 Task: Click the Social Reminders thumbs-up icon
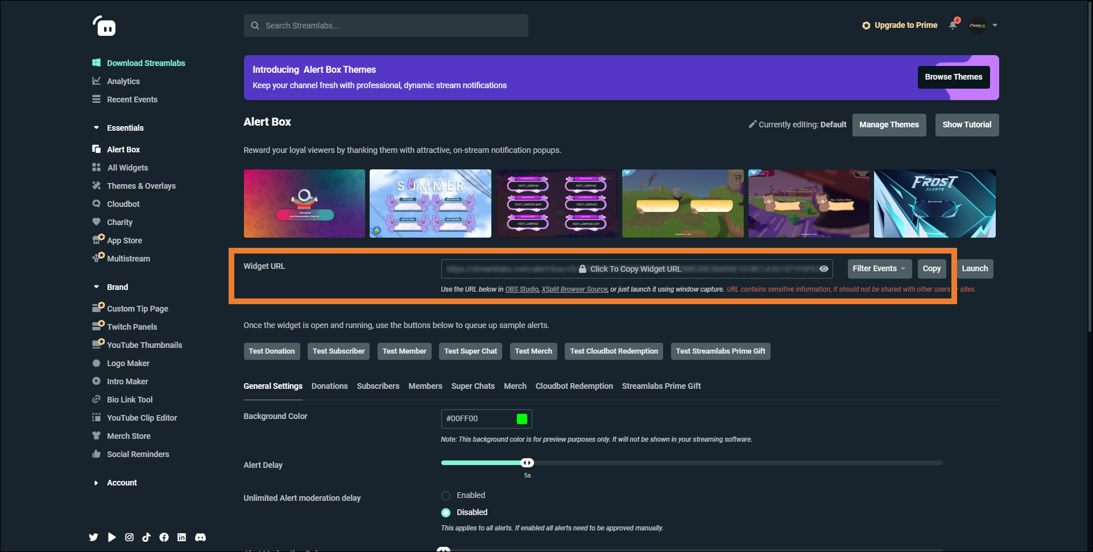[x=97, y=454]
